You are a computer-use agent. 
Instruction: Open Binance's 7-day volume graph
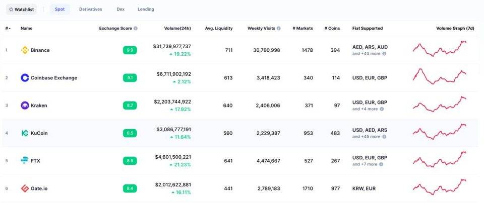click(439, 49)
